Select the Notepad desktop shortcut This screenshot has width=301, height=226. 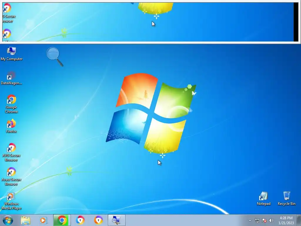[x=264, y=198]
